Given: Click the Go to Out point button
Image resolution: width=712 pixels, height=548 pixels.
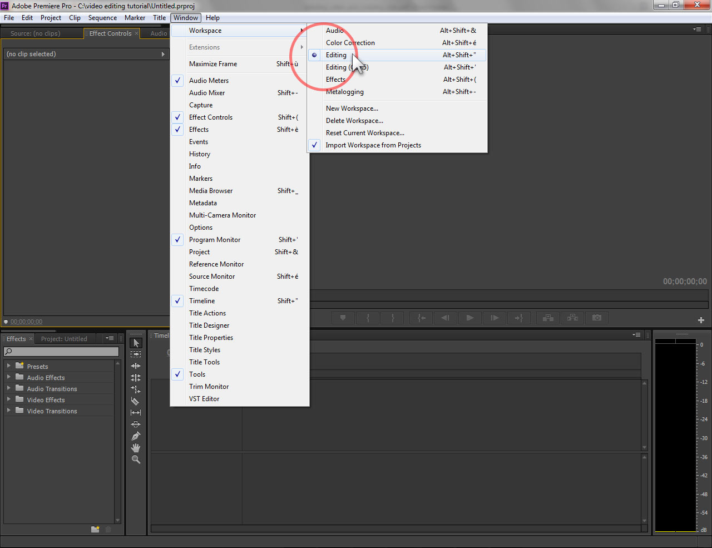Looking at the screenshot, I should 519,318.
